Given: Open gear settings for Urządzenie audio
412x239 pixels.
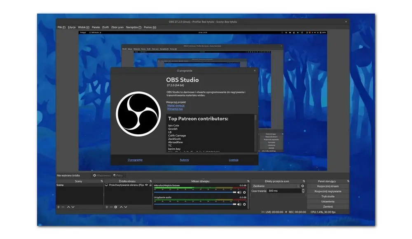Looking at the screenshot, I should [x=244, y=204].
